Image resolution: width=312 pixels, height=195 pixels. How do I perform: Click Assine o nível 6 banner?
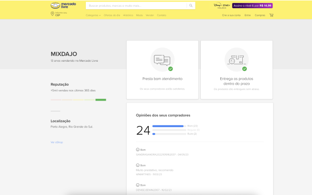pyautogui.click(x=253, y=5)
